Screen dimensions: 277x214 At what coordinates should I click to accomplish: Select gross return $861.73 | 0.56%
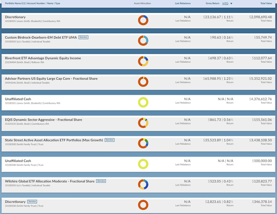point(221,120)
